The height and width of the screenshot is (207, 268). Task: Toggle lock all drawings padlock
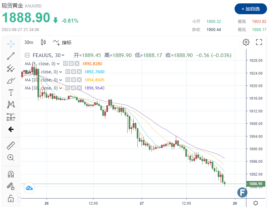pos(11,198)
